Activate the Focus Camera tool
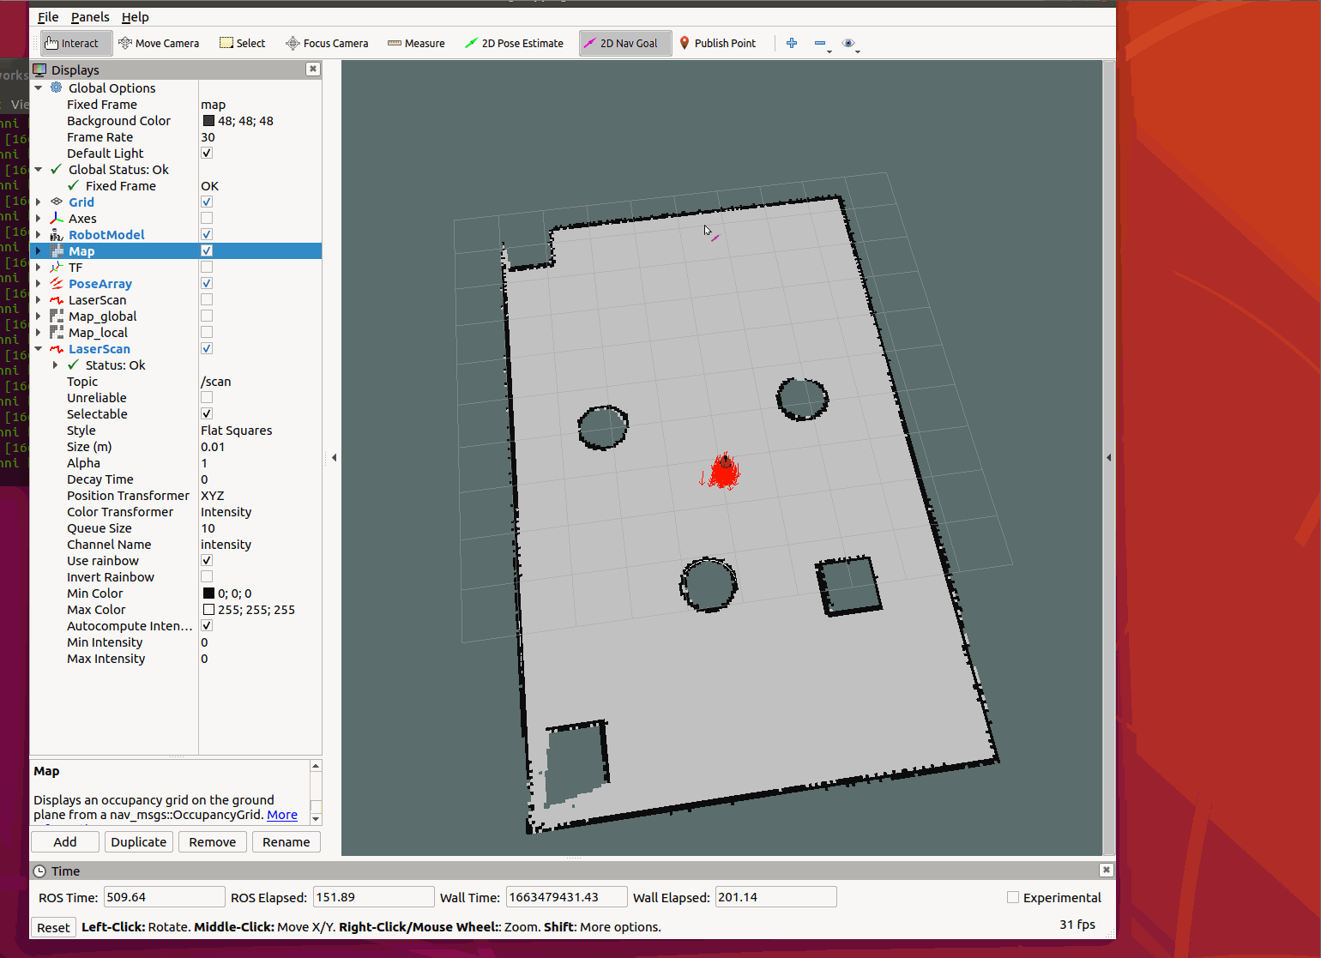The width and height of the screenshot is (1321, 958). (327, 43)
